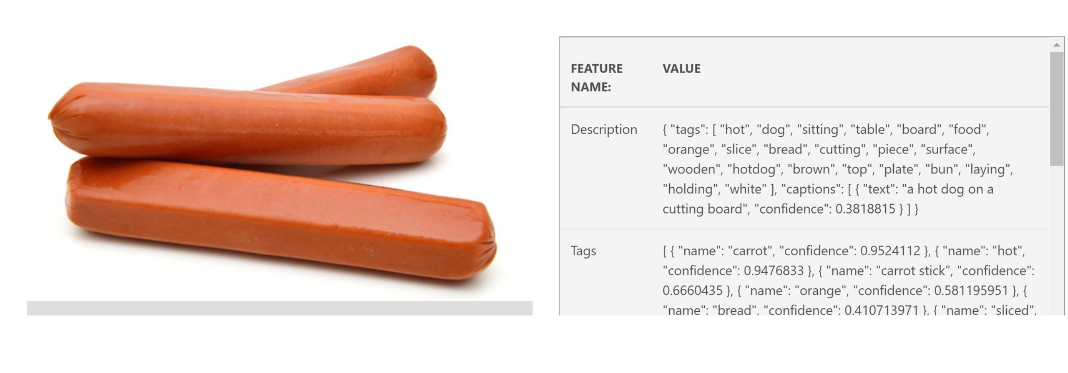
Task: Select the FEATURE NAME column header
Action: click(x=596, y=78)
